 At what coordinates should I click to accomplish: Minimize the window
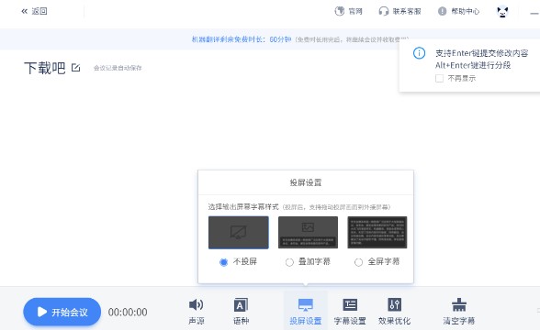(534, 14)
